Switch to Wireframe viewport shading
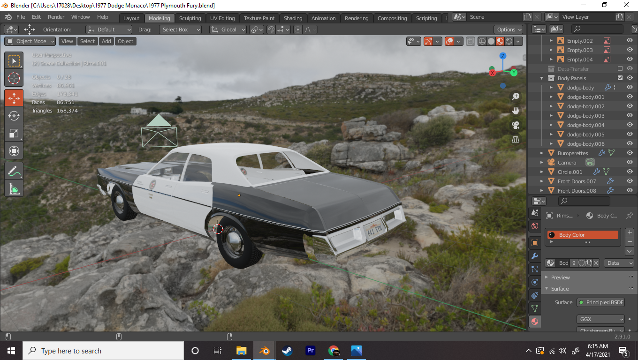The image size is (638, 360). pos(482,41)
